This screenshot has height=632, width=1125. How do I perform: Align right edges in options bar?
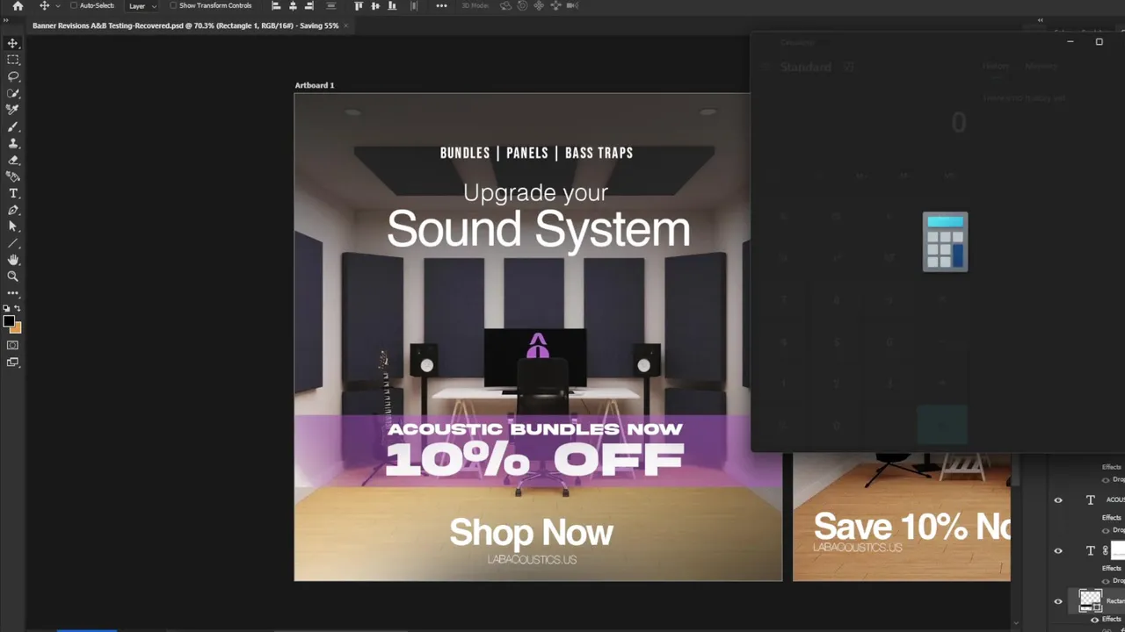click(308, 5)
